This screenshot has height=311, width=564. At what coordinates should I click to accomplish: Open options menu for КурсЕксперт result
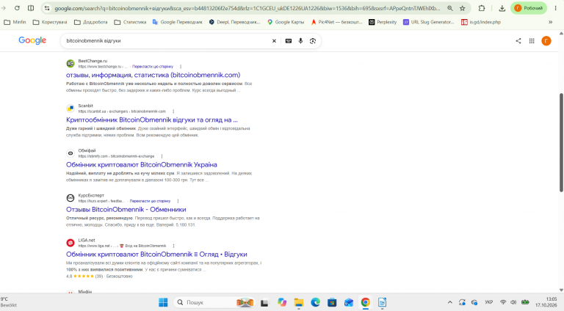[x=178, y=201]
